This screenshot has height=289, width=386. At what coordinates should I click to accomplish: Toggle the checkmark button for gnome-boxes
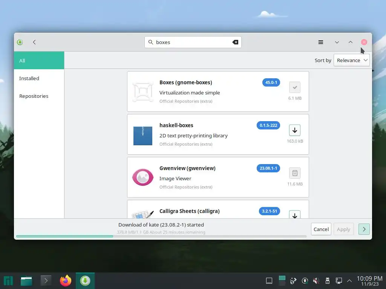pyautogui.click(x=295, y=87)
